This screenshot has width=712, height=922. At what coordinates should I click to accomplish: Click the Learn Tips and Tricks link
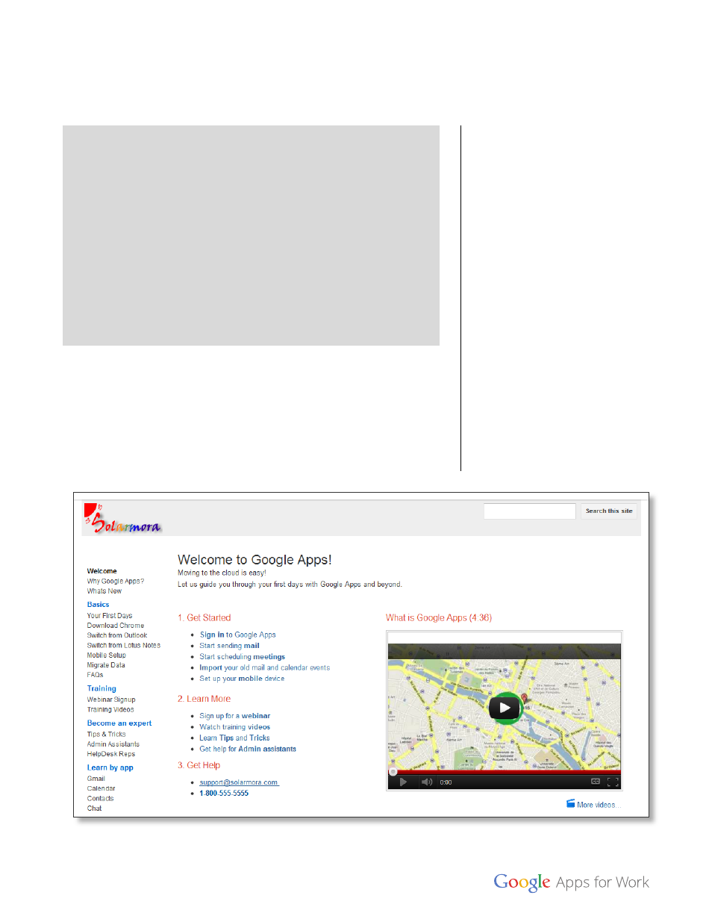(x=234, y=738)
